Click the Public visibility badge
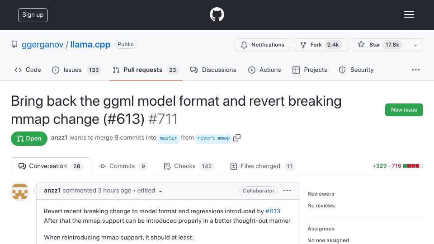434x244 pixels. pos(126,44)
